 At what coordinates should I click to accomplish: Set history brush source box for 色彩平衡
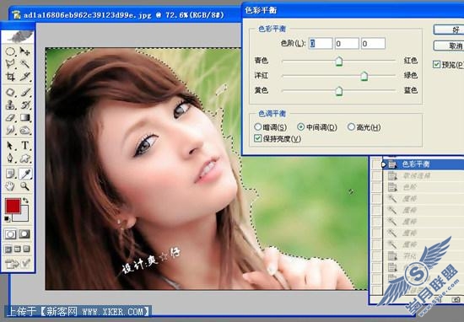(x=376, y=164)
